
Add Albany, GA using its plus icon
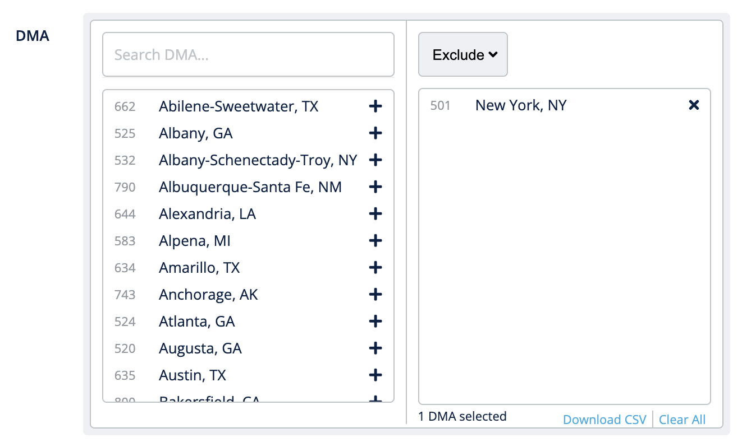[375, 133]
